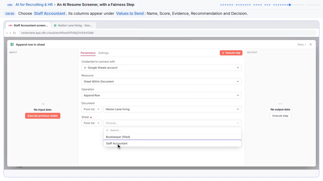
Task: Open AI for Recruiting & HR breadcrumb
Action: (34, 5)
